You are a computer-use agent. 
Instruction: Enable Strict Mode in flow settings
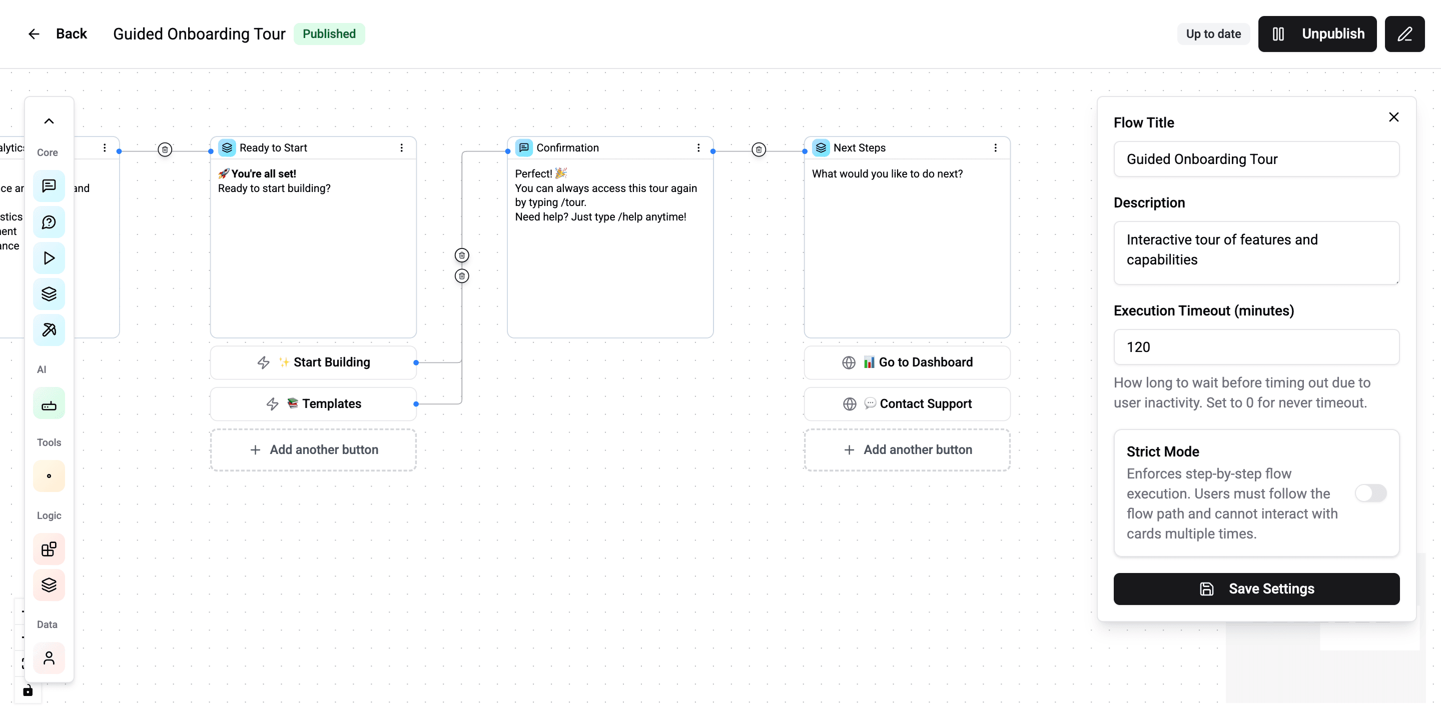[1371, 492]
